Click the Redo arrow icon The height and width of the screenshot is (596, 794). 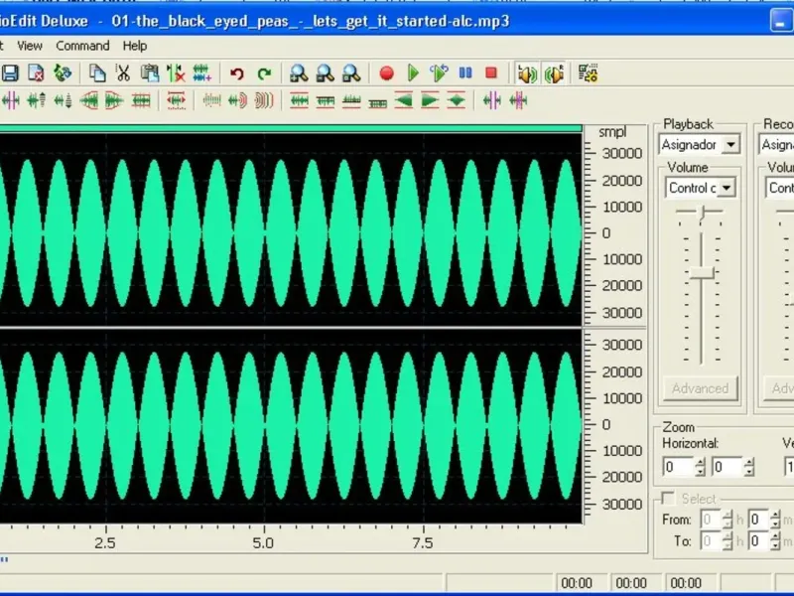[264, 73]
